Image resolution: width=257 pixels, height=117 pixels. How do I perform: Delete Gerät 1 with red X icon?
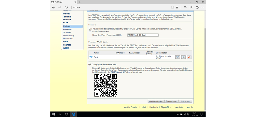[189, 57]
